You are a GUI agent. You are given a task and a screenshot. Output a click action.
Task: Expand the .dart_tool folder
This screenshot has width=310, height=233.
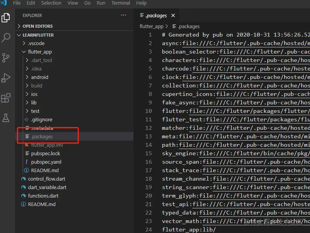click(27, 60)
